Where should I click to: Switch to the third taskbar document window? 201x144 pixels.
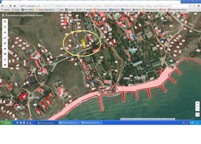(x=92, y=123)
